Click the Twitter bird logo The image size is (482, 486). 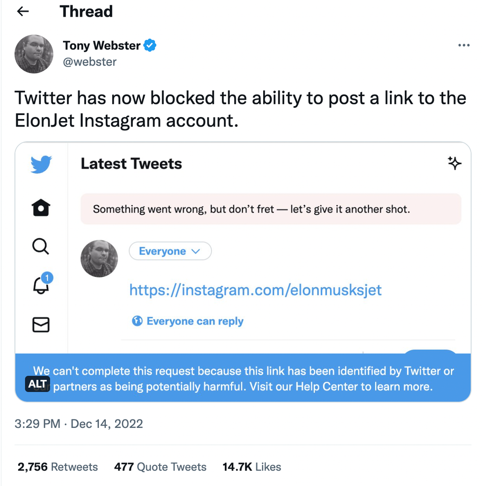click(x=41, y=164)
